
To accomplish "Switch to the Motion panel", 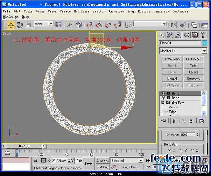I will pyautogui.click(x=186, y=35).
